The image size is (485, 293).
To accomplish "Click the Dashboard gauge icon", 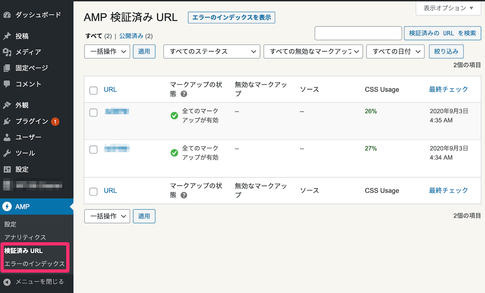I will pos(7,15).
